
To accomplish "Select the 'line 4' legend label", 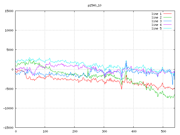I will tap(156, 25).
